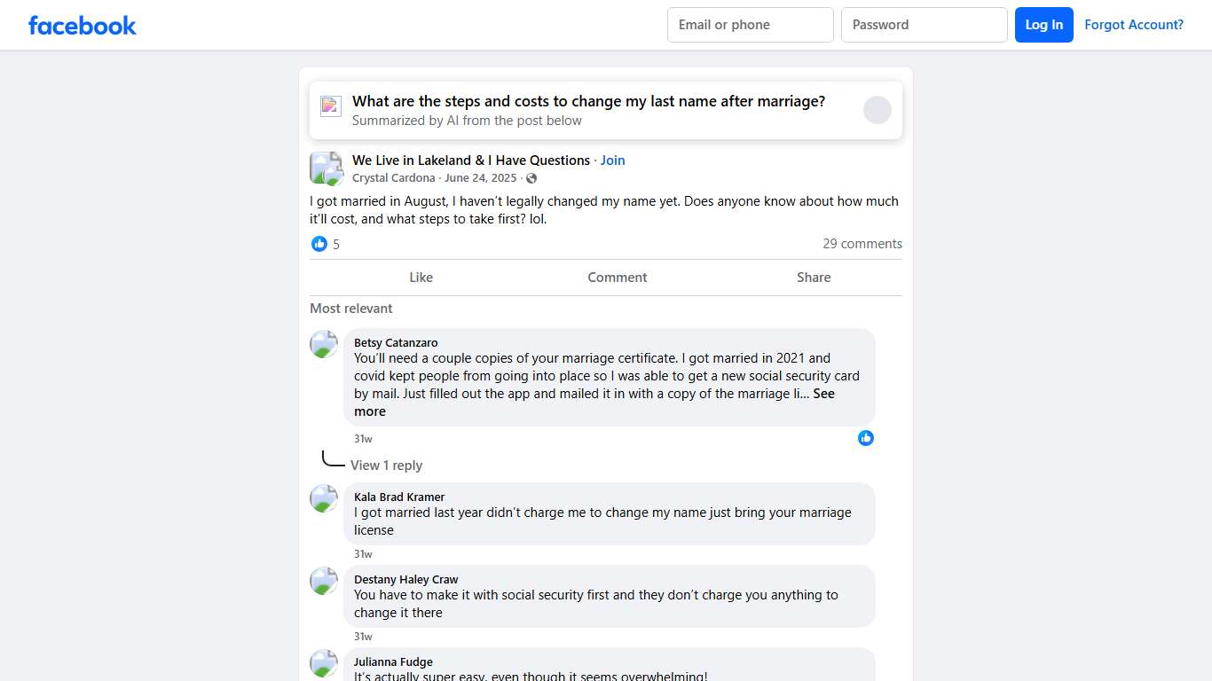1212x681 pixels.
Task: Expand View 1 reply thread
Action: tap(386, 466)
